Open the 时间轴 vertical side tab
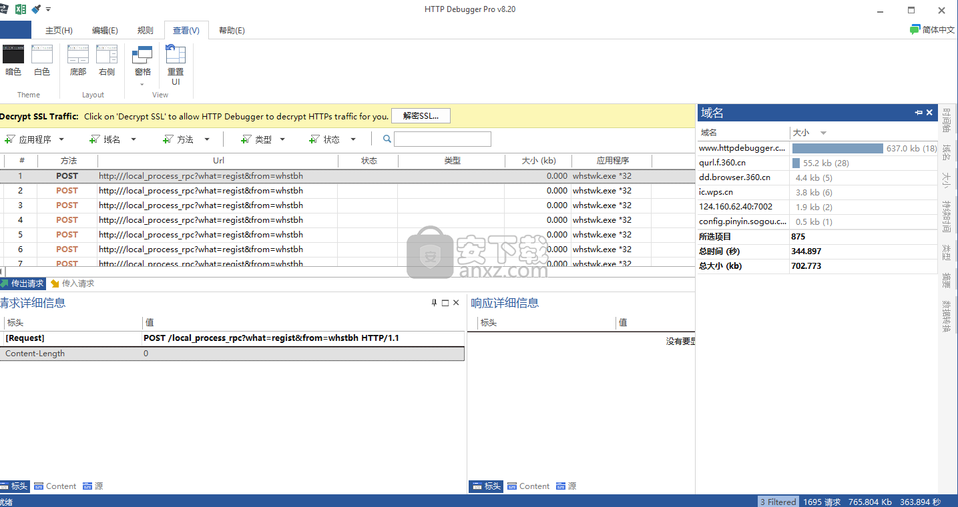 [x=947, y=121]
